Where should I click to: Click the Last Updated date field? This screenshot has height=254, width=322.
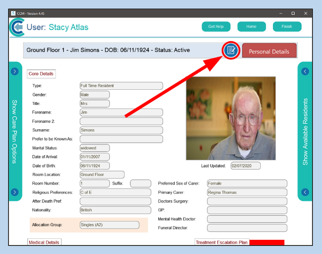pyautogui.click(x=246, y=166)
